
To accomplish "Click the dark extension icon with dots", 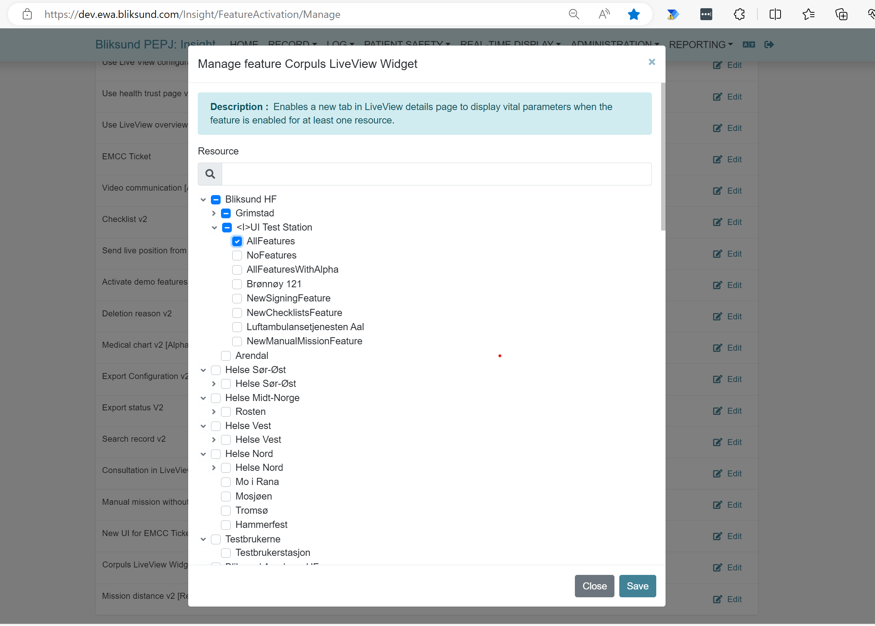I will (706, 15).
